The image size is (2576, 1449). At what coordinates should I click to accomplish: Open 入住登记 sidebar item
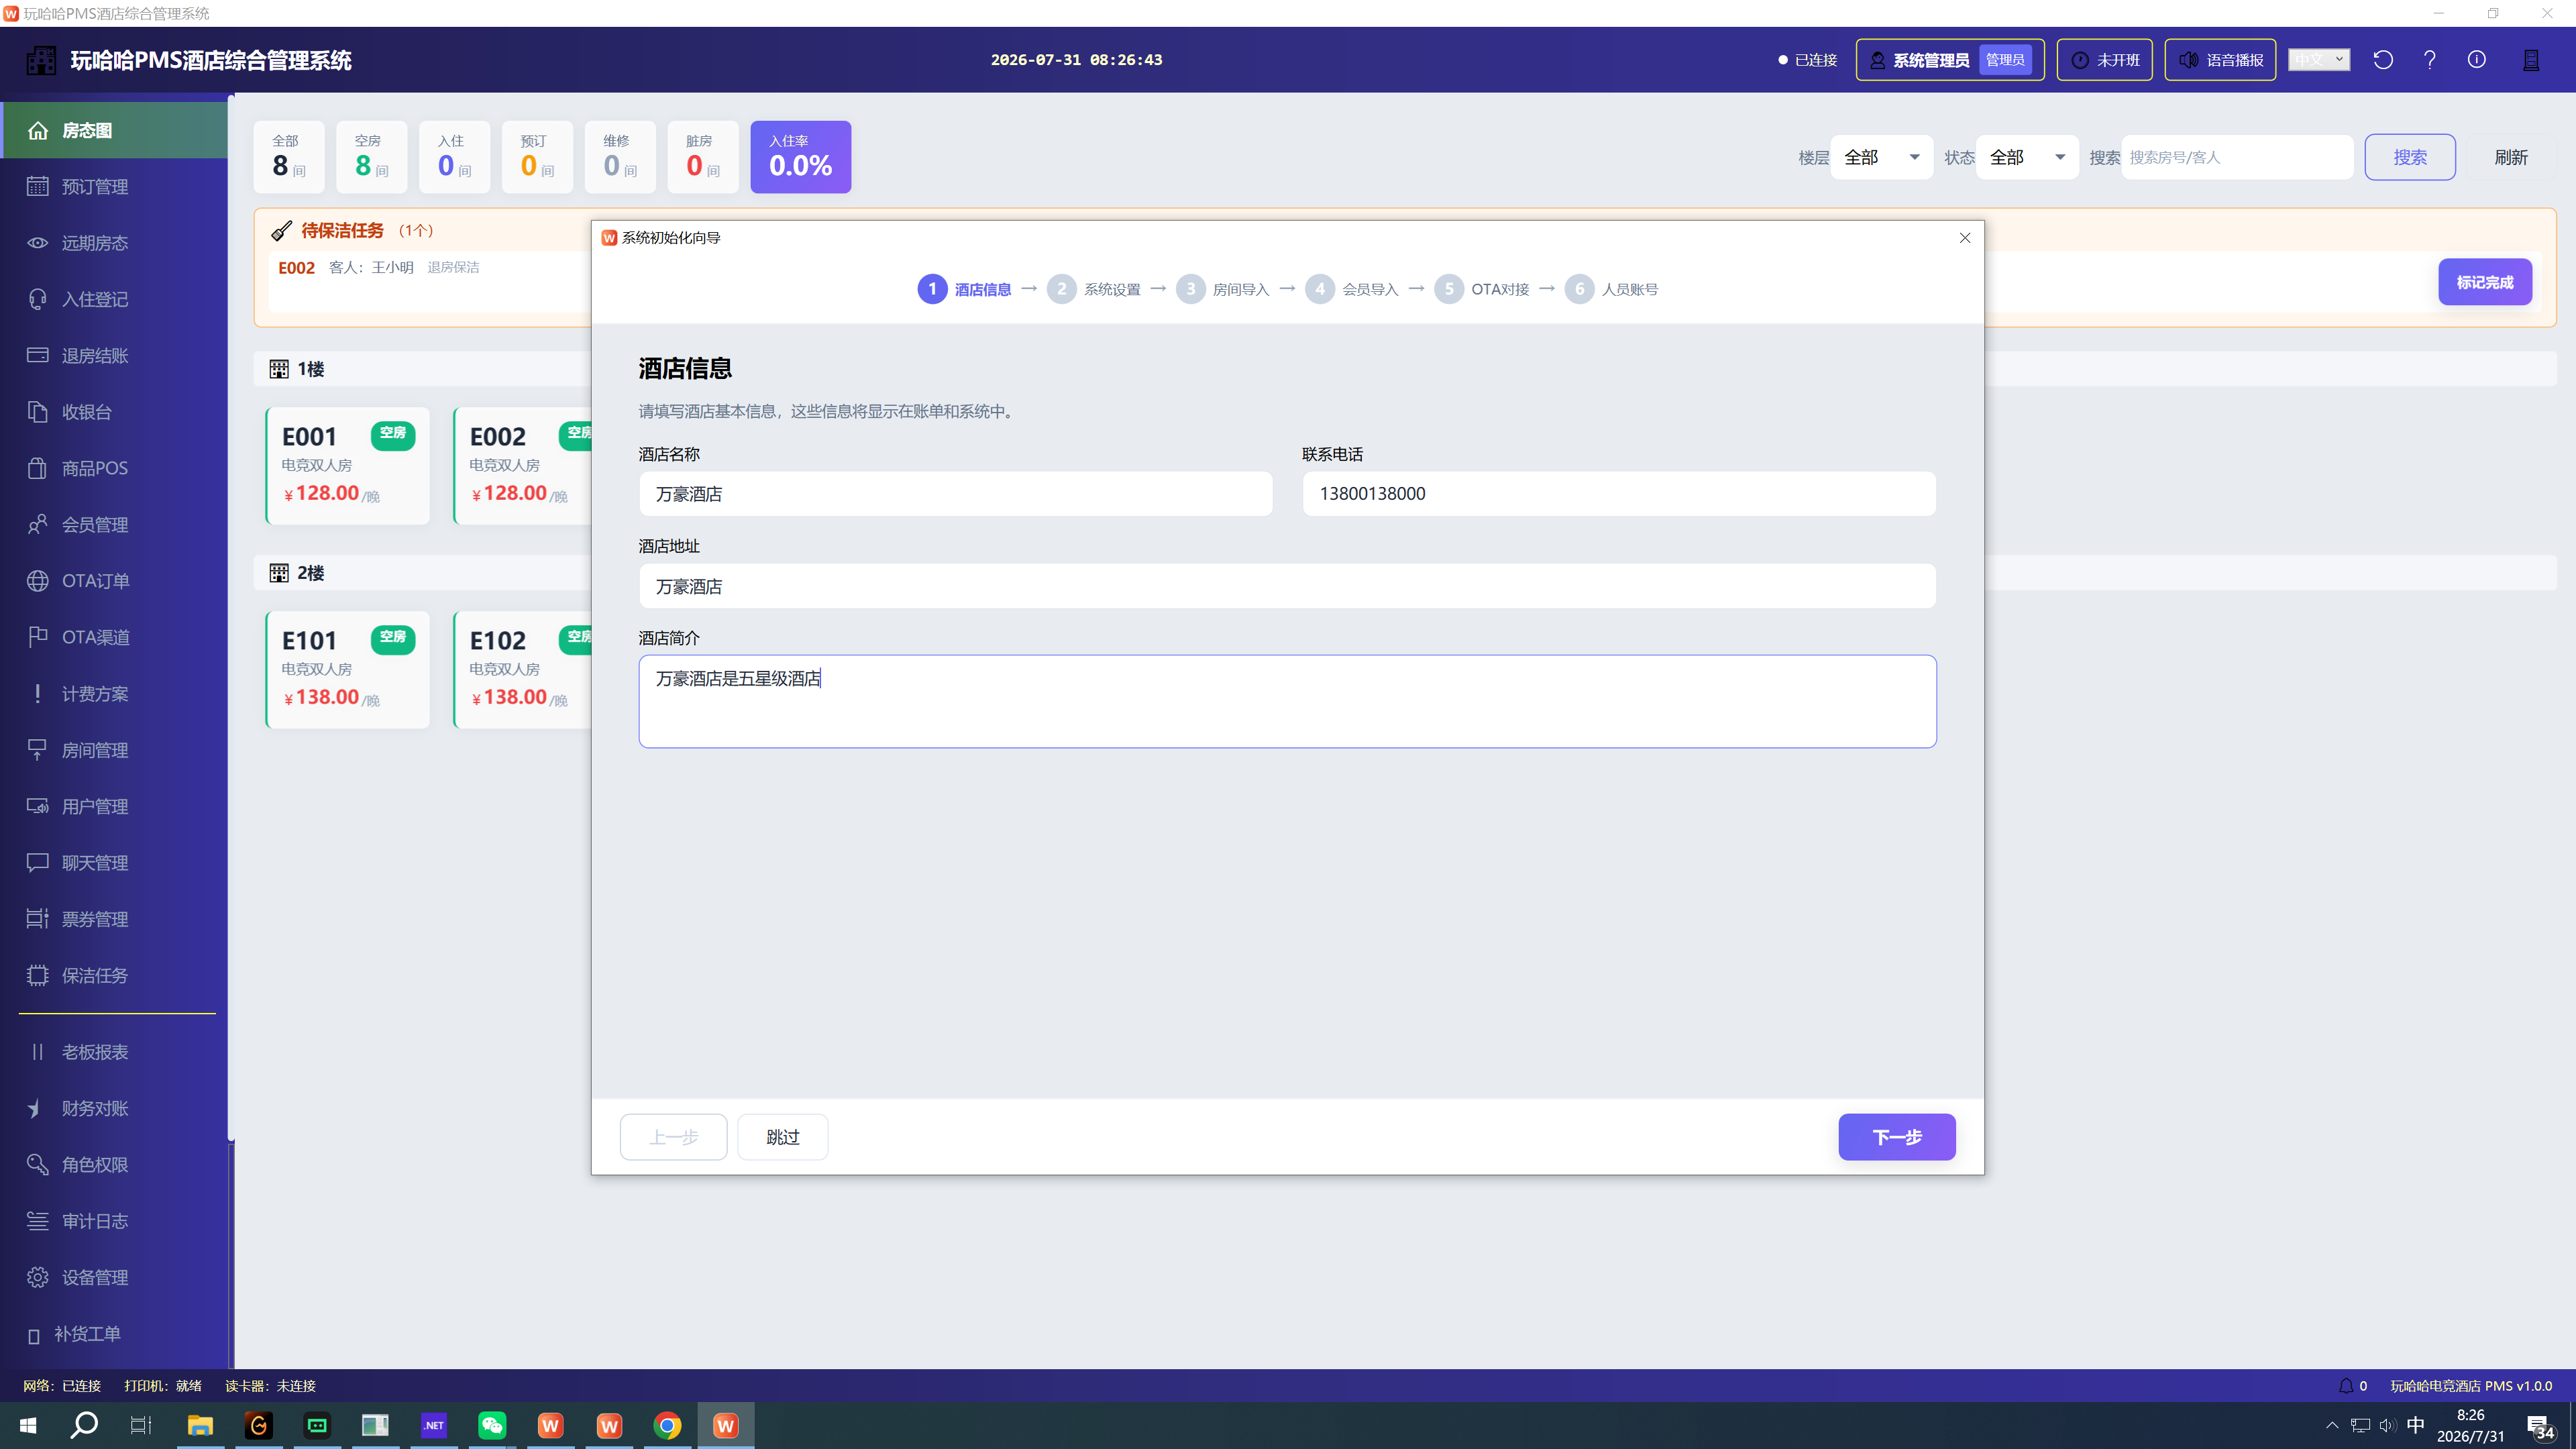[114, 299]
